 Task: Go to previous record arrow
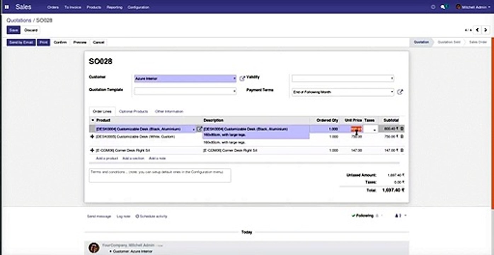point(478,30)
